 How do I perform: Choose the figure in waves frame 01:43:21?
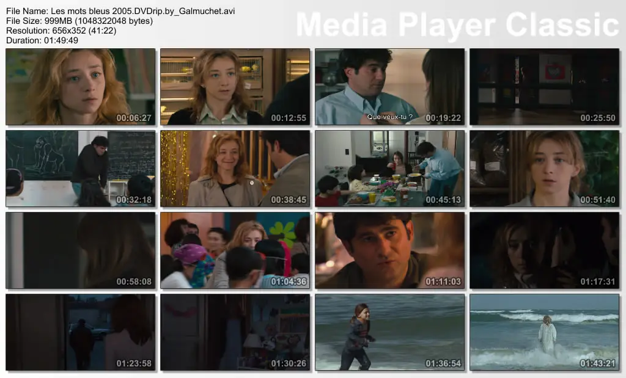[x=544, y=332]
